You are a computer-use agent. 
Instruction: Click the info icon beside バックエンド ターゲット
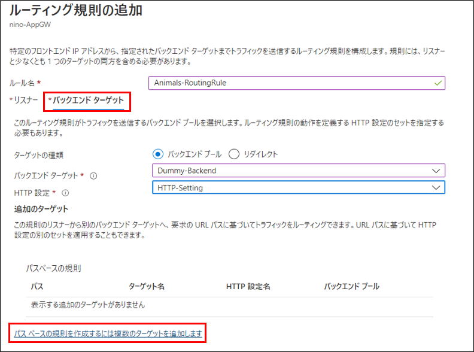coord(94,175)
